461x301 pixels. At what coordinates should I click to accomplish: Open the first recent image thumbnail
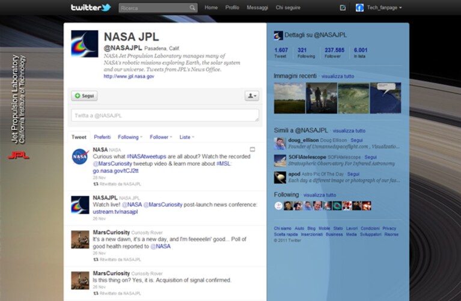coord(290,98)
